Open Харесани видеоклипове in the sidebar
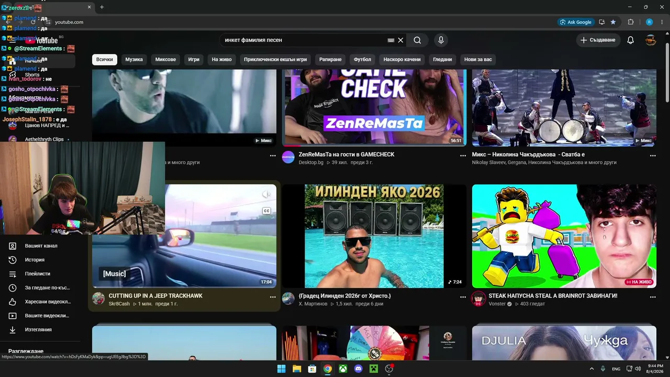670x377 pixels. 41,302
